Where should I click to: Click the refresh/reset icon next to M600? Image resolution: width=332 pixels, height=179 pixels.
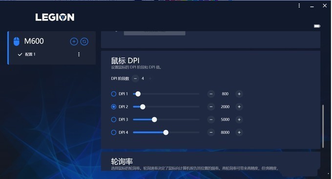point(84,42)
